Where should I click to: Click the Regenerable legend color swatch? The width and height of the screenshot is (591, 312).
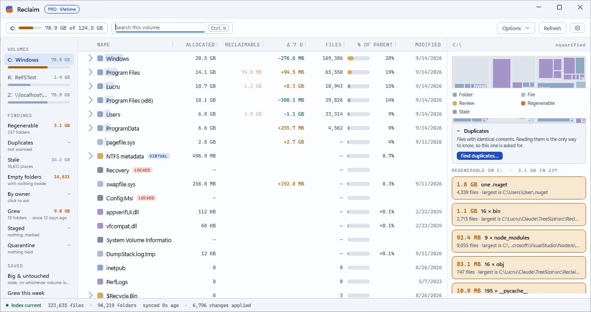[523, 103]
